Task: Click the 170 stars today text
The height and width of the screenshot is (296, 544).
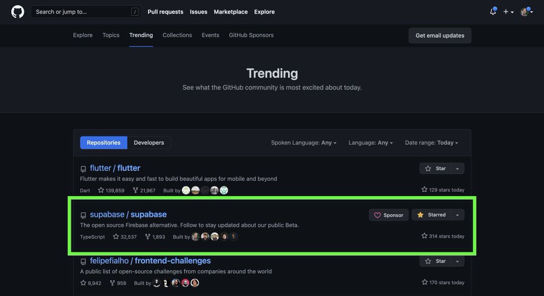Action: (x=443, y=282)
